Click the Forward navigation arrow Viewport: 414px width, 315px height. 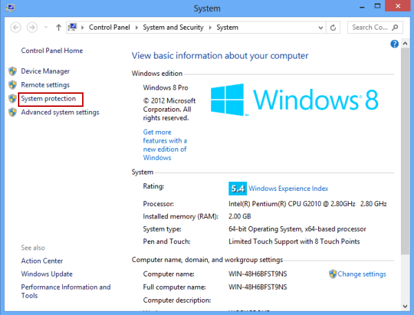click(32, 28)
